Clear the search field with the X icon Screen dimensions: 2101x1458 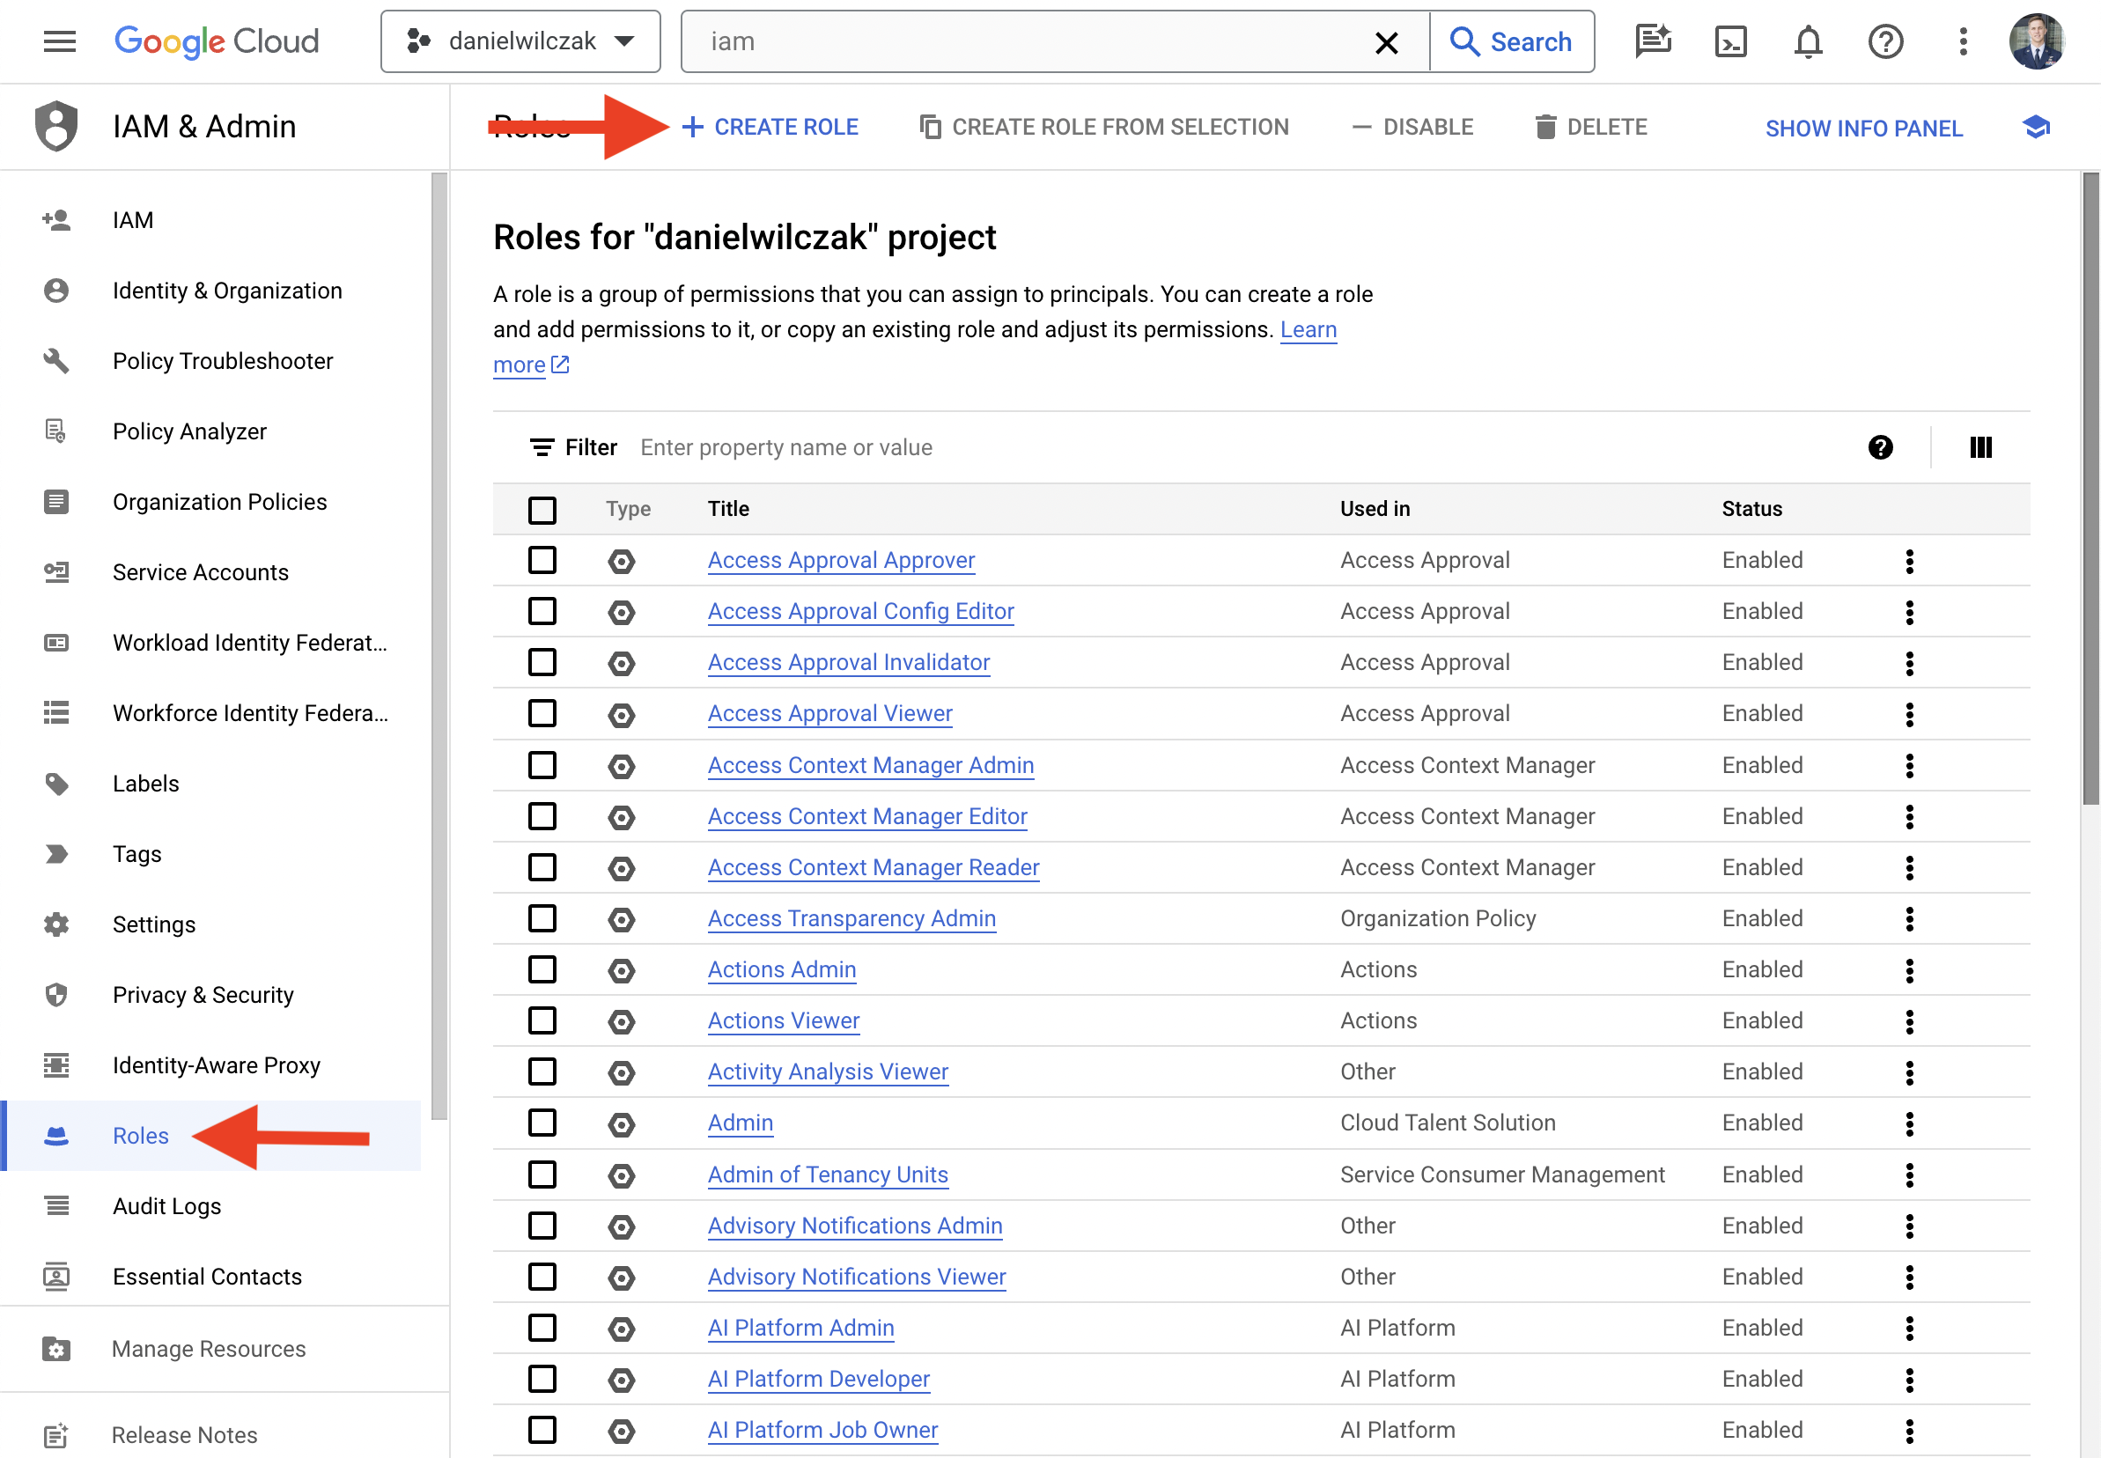[1386, 42]
